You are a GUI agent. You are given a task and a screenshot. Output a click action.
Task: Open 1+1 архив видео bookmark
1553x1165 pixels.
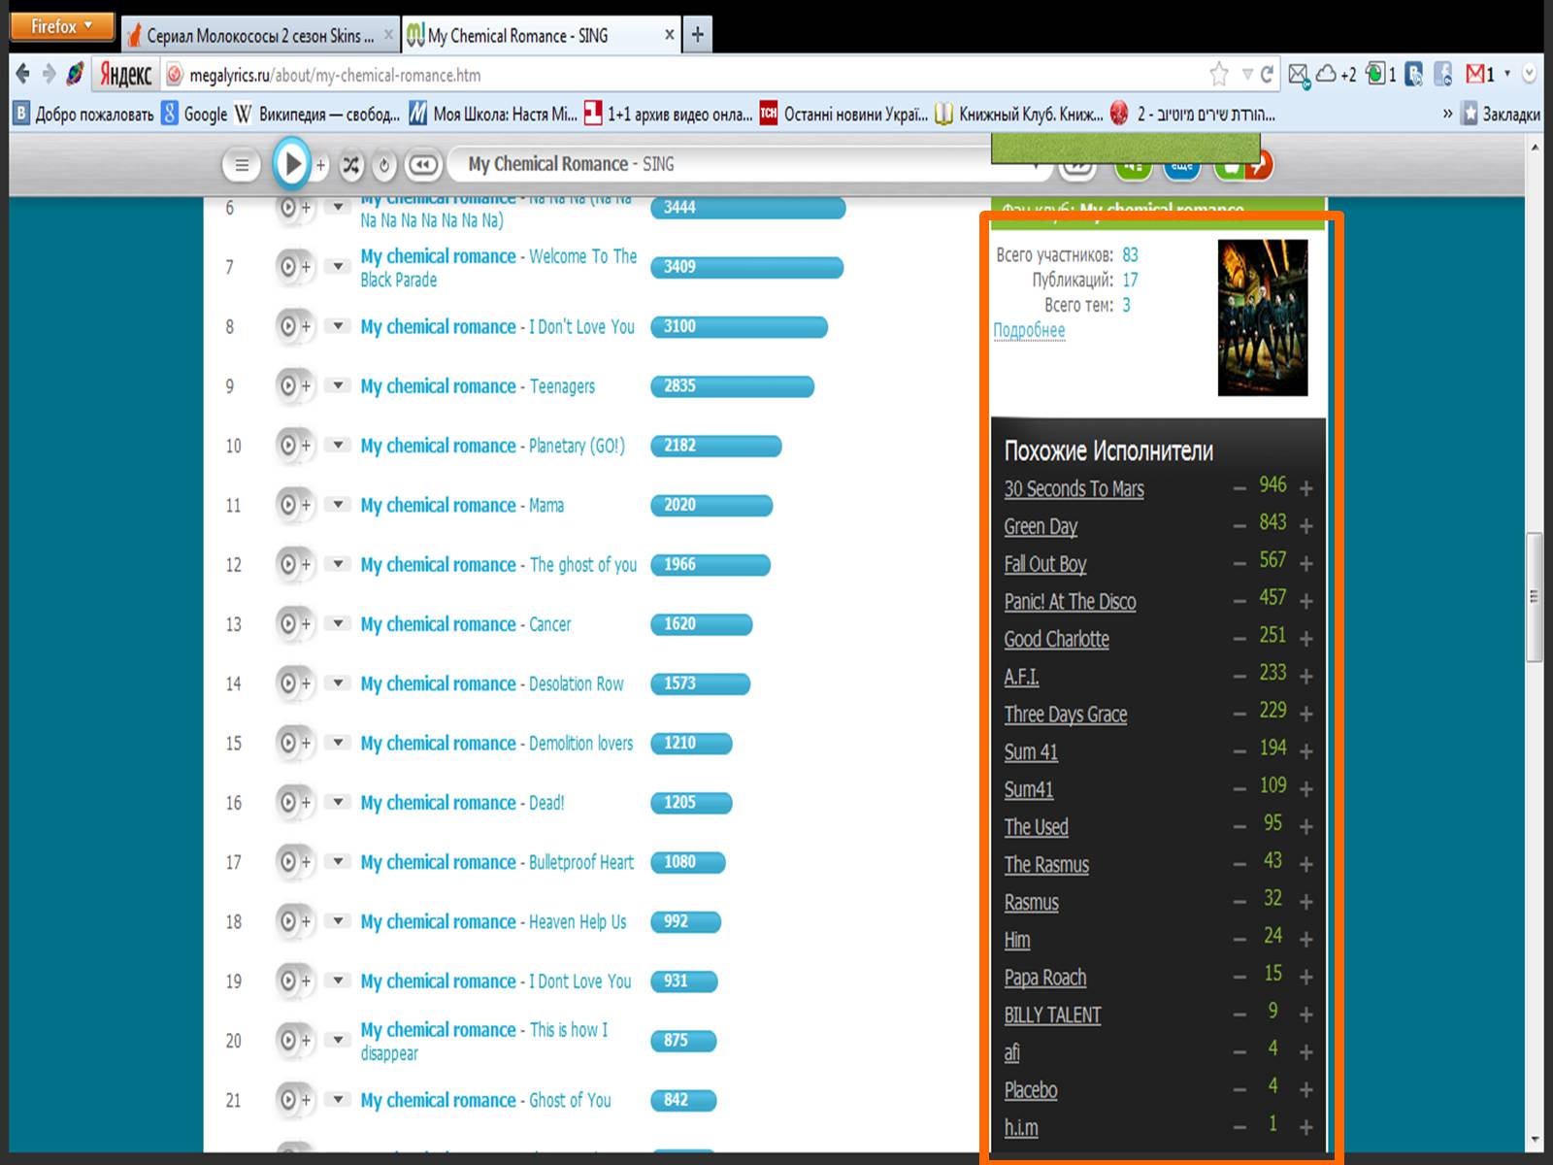click(669, 115)
